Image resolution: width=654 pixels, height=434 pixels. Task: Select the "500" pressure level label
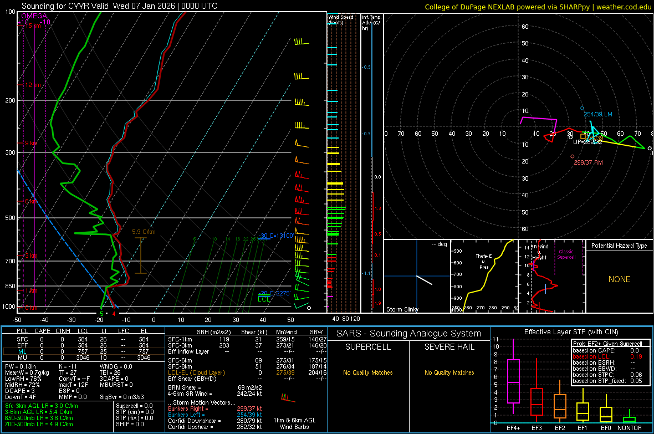click(10, 218)
